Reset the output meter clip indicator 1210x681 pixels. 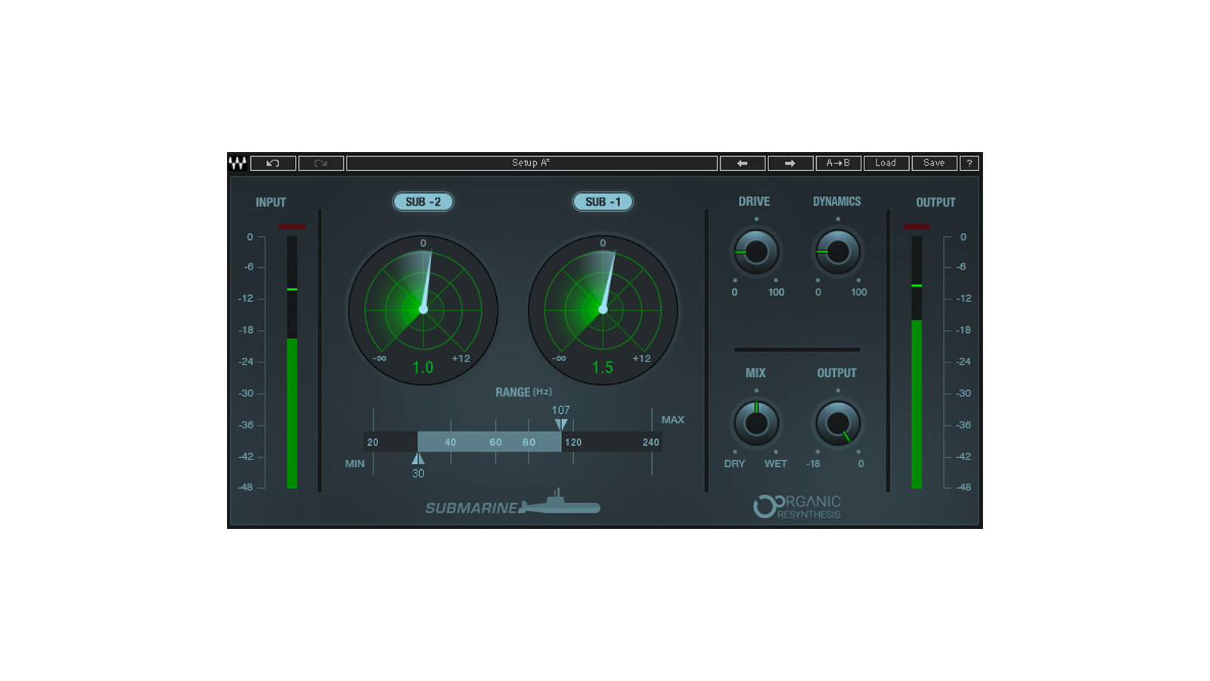tap(917, 226)
